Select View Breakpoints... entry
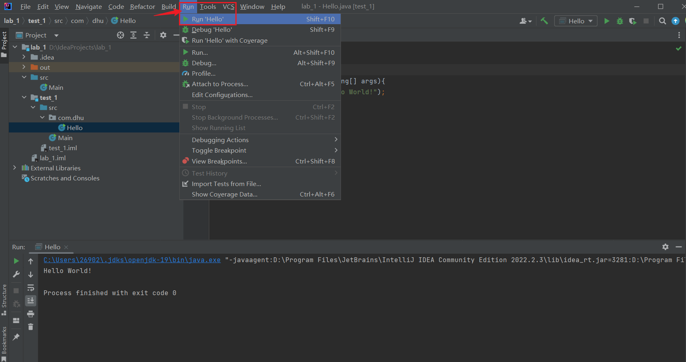The height and width of the screenshot is (362, 686). [x=260, y=161]
